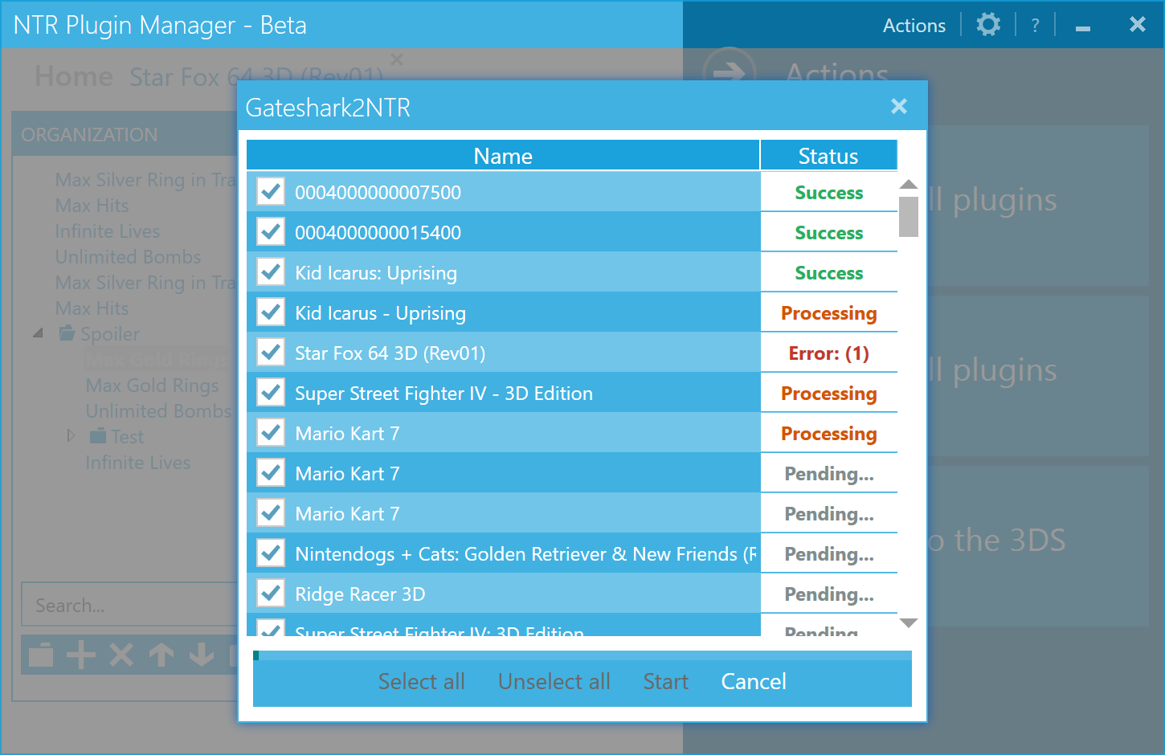Click Processing status for Kid Icarus - Uprising
This screenshot has width=1165, height=755.
[x=828, y=313]
